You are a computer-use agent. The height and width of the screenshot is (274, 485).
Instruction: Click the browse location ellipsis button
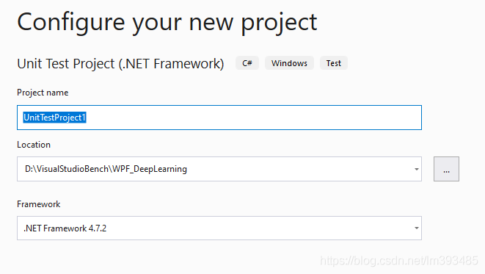(446, 169)
